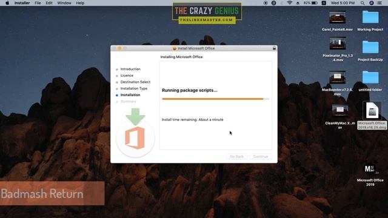Click the Office logo in installer
388x218 pixels.
click(x=135, y=138)
